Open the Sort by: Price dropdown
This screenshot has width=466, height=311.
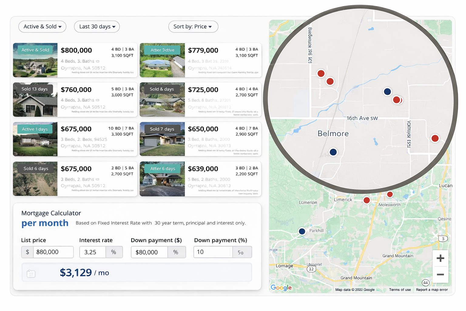193,27
